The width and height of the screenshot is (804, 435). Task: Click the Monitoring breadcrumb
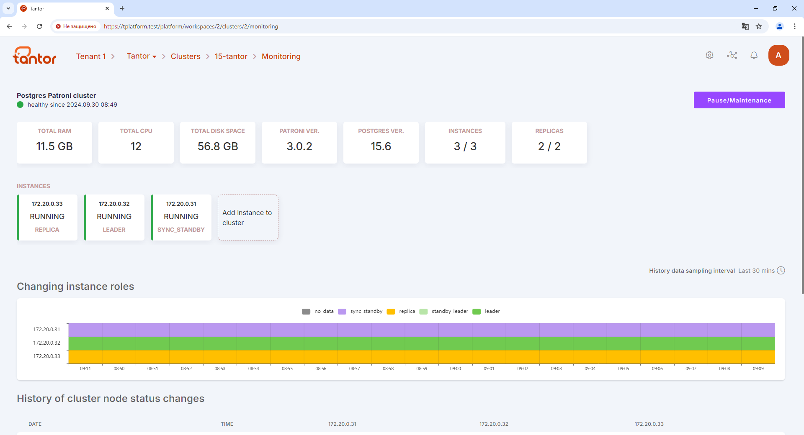281,56
